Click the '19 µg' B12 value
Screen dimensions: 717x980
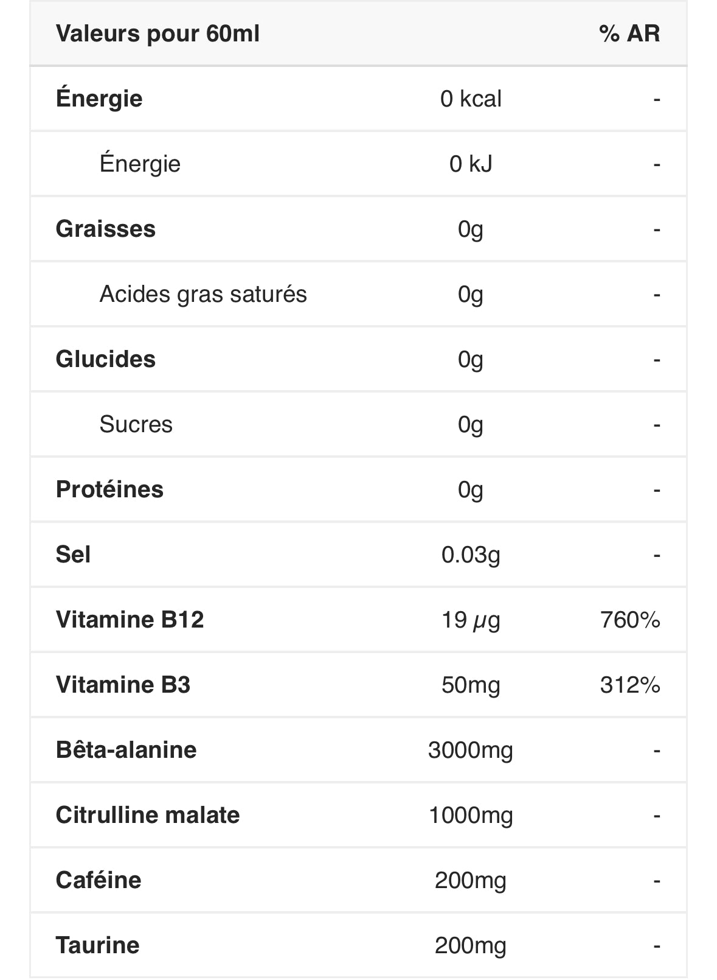(x=471, y=620)
